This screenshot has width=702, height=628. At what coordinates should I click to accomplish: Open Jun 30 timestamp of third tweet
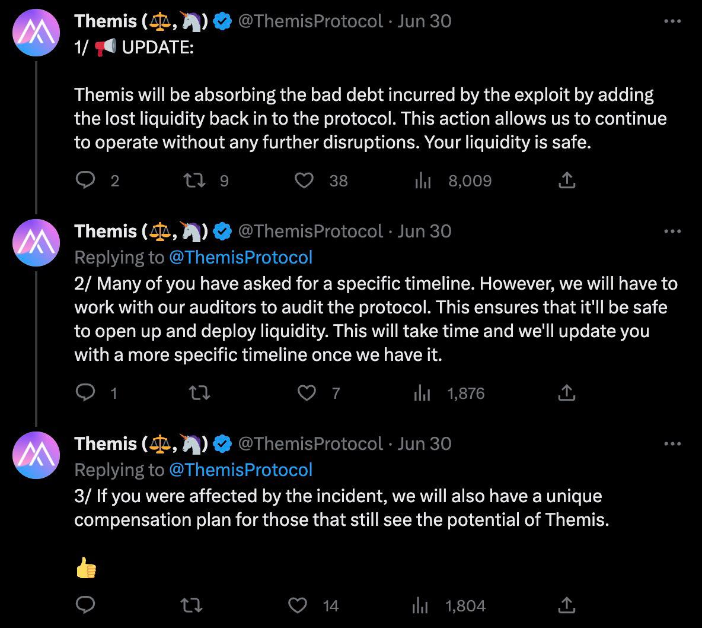(x=424, y=444)
